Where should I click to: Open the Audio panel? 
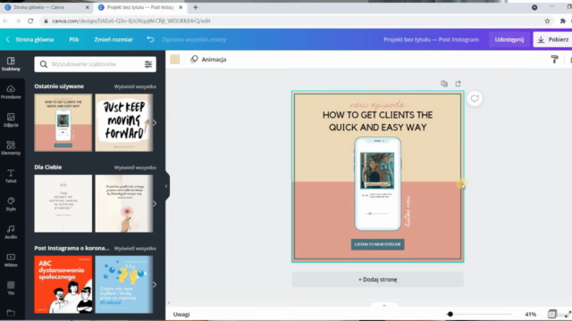tap(11, 232)
